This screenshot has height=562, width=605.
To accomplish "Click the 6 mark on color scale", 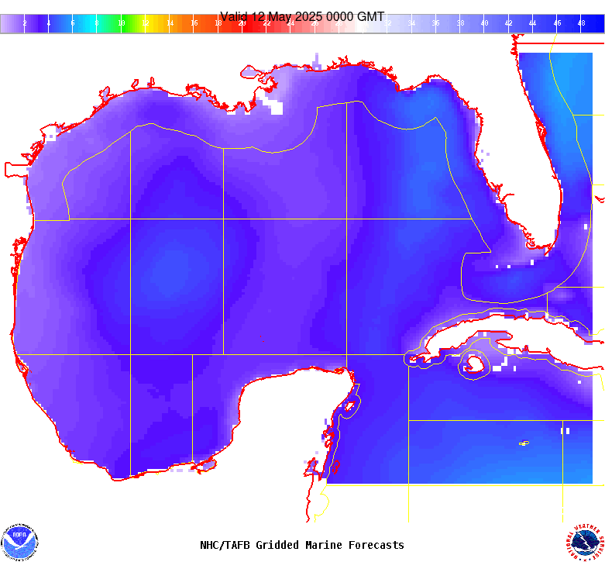I will point(73,23).
